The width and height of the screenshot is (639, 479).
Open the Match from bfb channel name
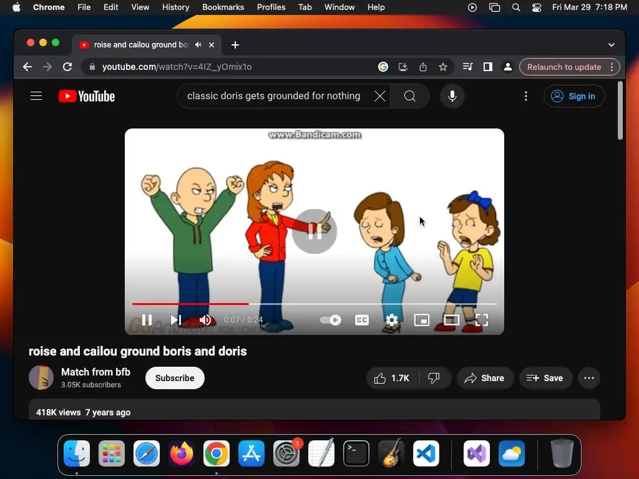point(95,372)
